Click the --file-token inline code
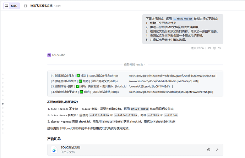 click(x=99, y=115)
